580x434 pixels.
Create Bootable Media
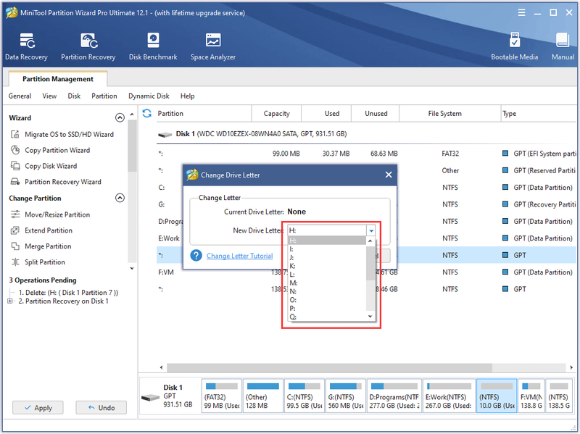[x=514, y=46]
